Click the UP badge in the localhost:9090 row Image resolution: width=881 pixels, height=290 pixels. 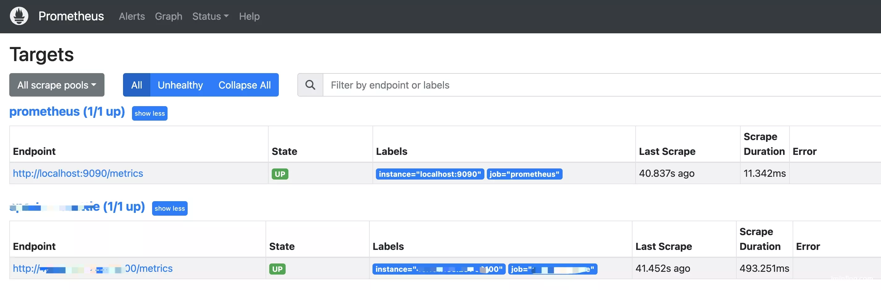click(280, 174)
